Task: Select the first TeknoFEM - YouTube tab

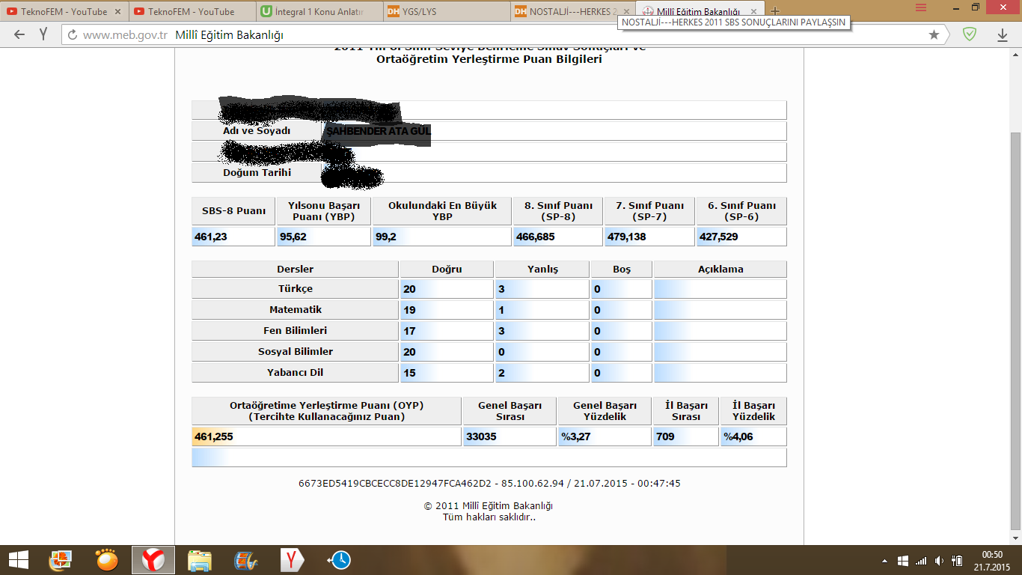Action: [60, 11]
